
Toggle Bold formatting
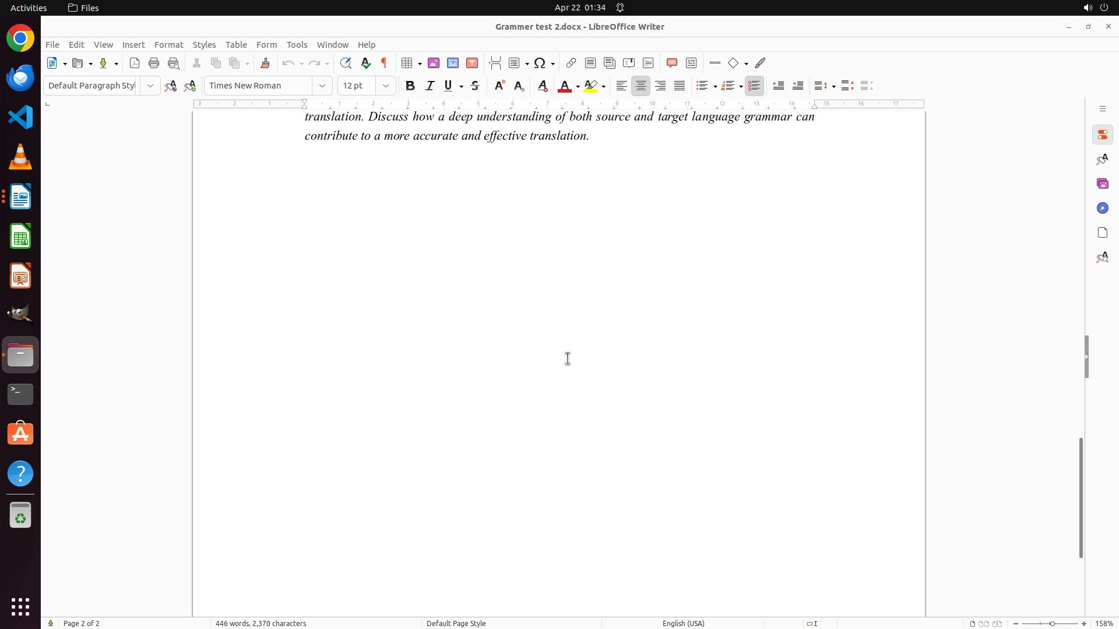(x=410, y=86)
